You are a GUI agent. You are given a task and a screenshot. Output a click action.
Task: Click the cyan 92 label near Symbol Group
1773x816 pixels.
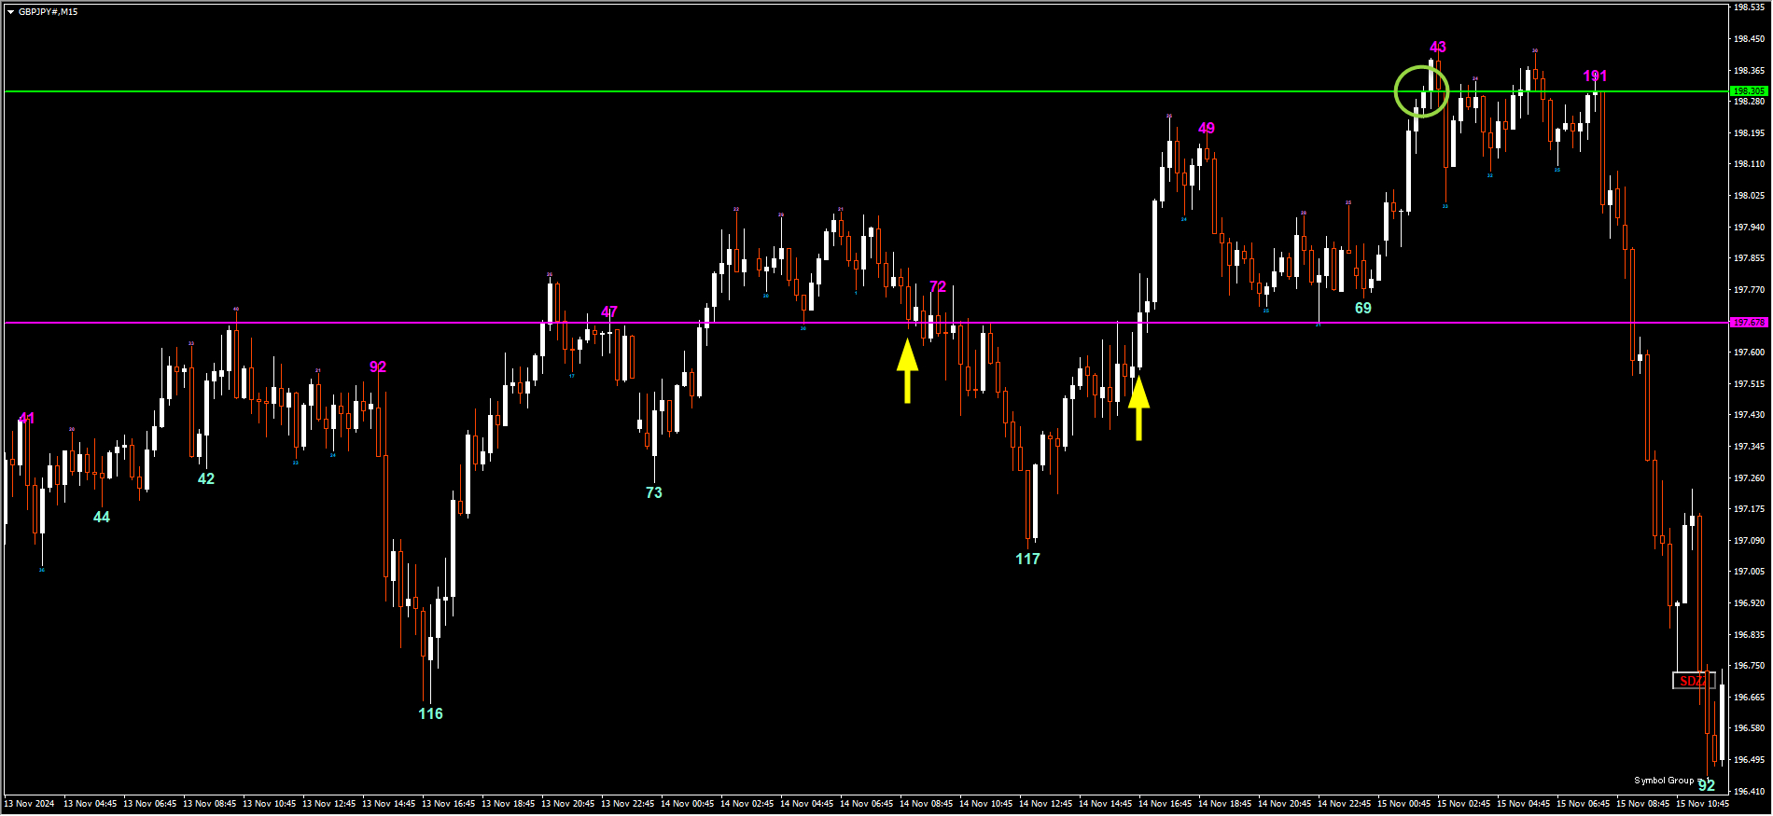coord(1707,786)
